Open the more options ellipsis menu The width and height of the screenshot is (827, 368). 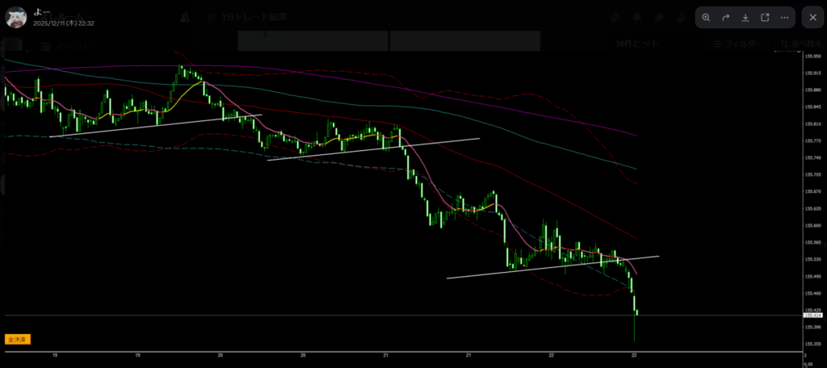(784, 18)
